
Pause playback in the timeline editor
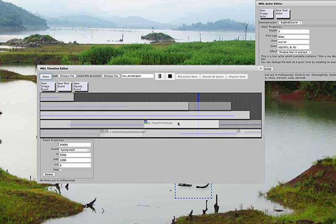pos(160,76)
